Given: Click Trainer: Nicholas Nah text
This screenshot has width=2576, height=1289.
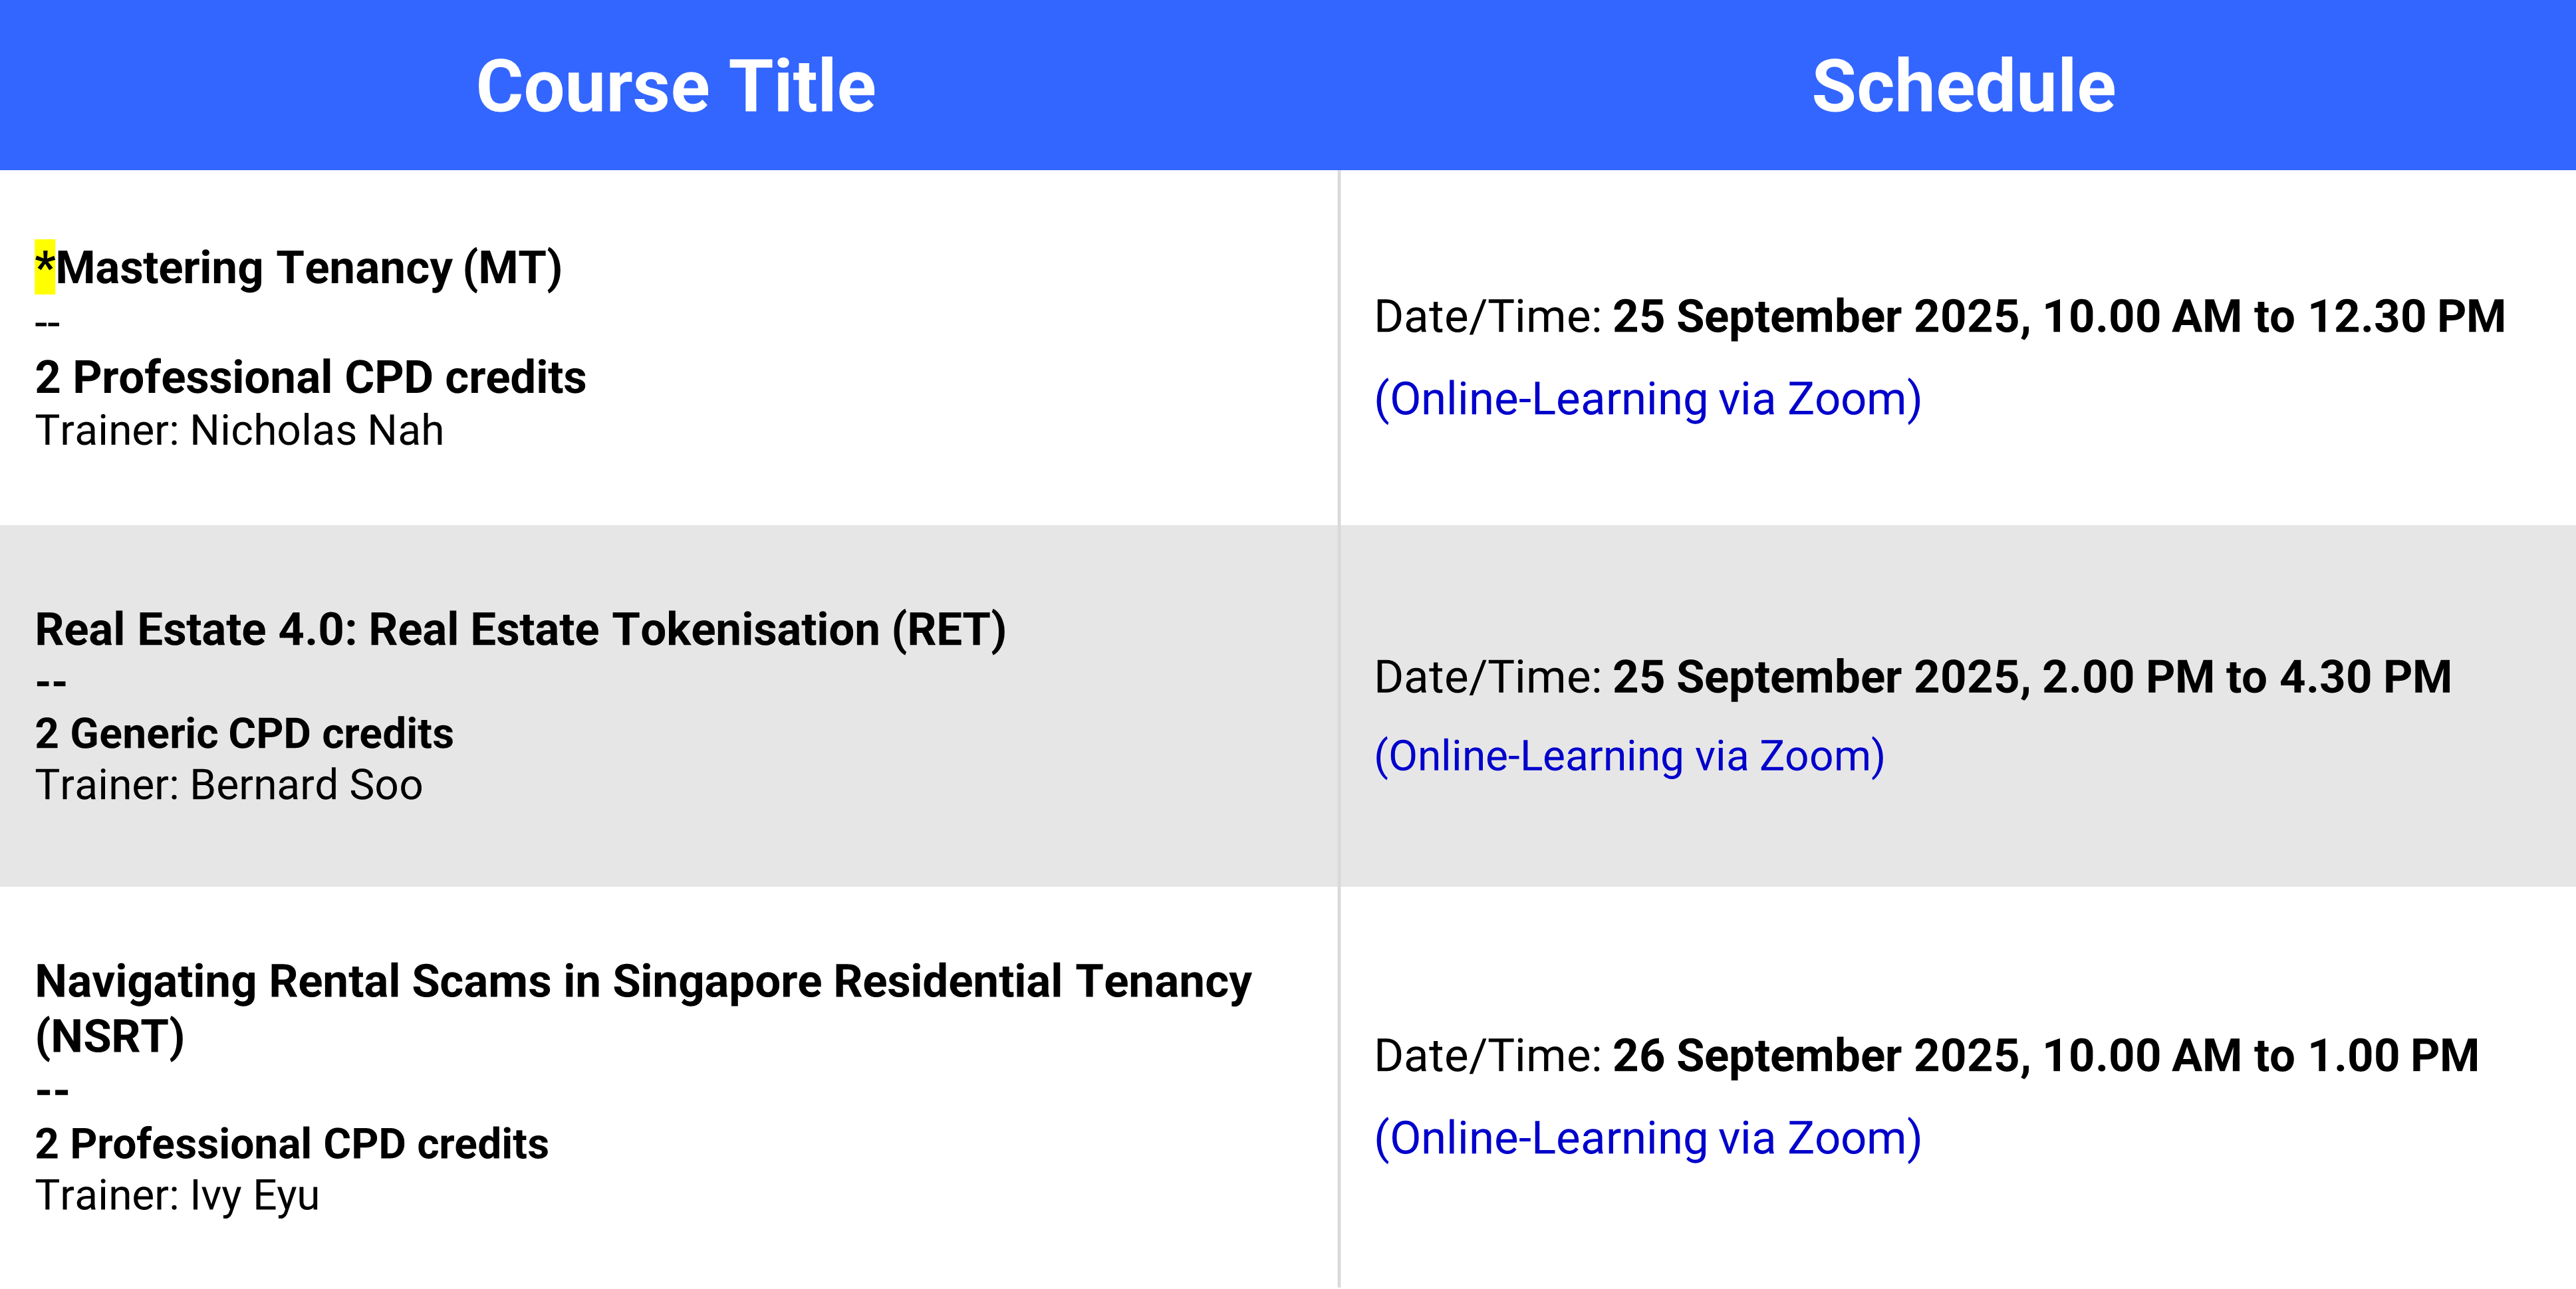Looking at the screenshot, I should click(x=239, y=431).
